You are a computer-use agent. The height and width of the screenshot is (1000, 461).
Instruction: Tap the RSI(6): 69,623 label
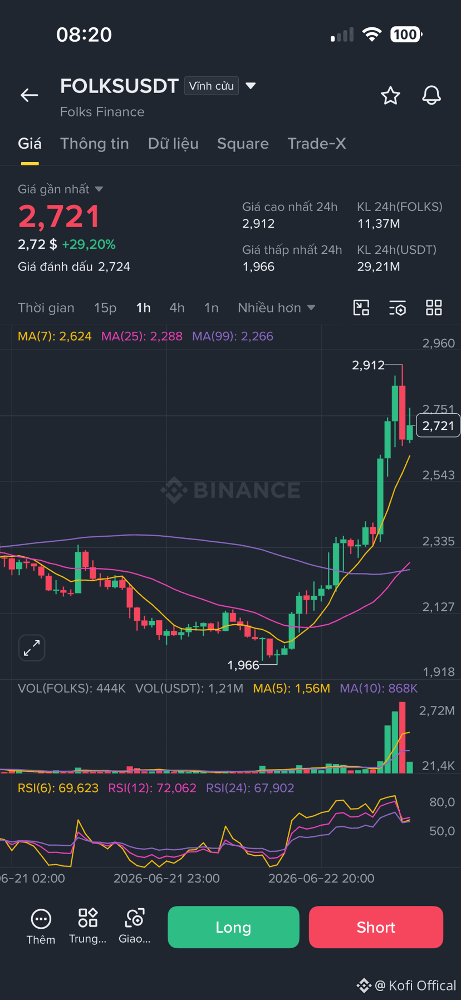[x=58, y=788]
